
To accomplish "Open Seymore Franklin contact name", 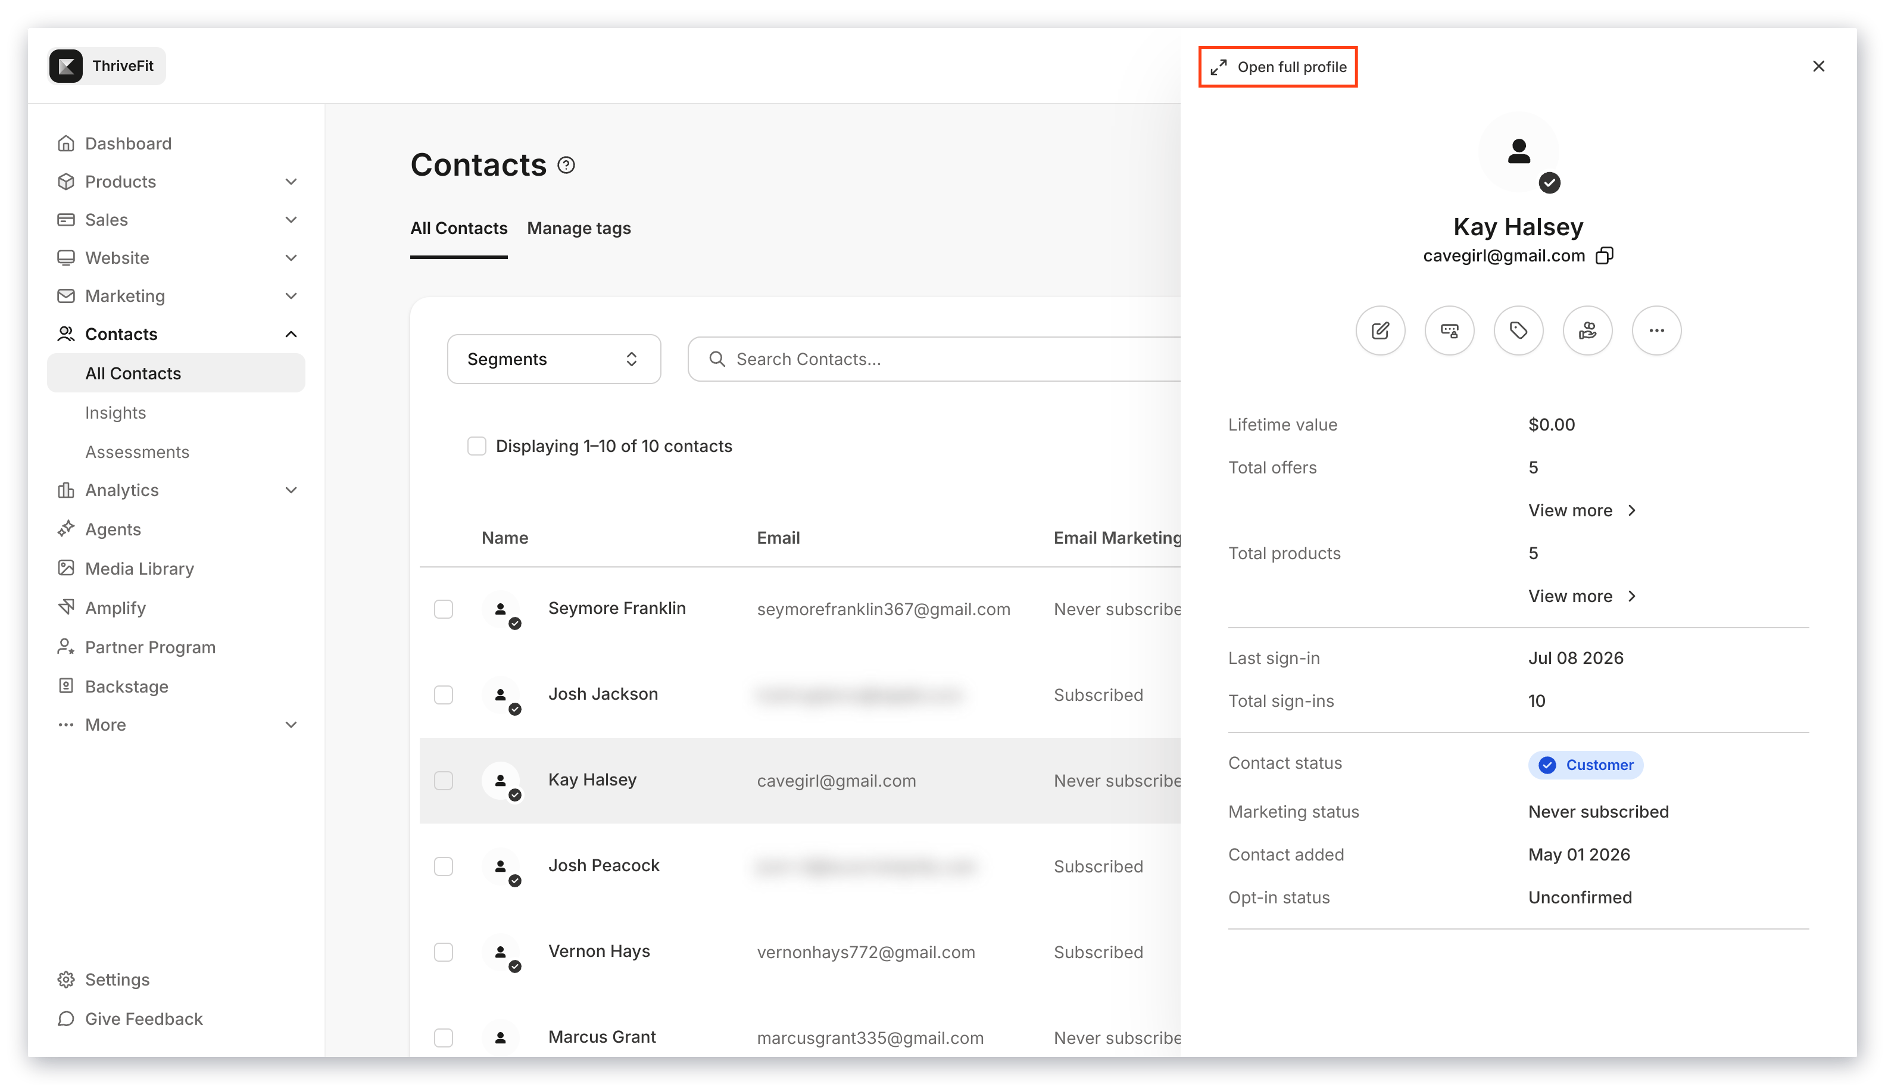I will pos(617,608).
